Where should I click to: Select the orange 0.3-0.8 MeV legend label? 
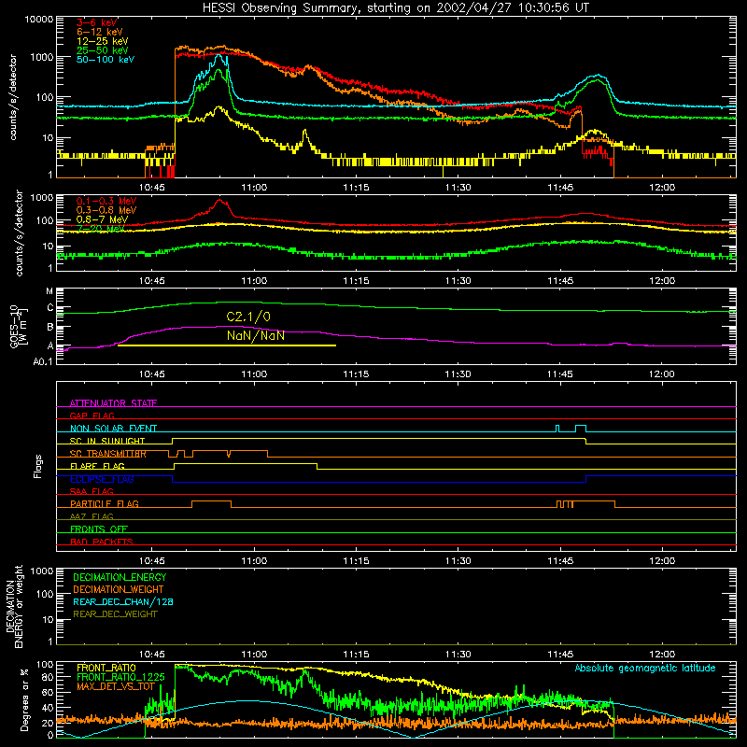pos(106,210)
